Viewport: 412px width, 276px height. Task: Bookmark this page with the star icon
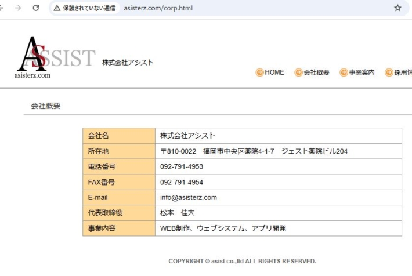[x=397, y=8]
